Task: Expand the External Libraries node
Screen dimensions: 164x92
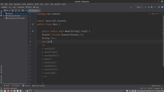Action: click(x=4, y=16)
